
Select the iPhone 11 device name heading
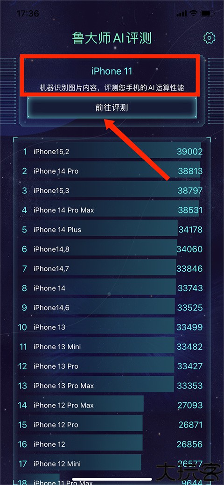112,71
